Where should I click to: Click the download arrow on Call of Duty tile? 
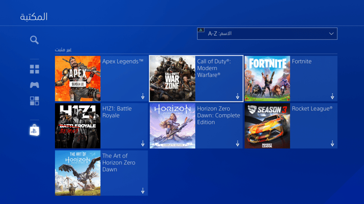(237, 96)
